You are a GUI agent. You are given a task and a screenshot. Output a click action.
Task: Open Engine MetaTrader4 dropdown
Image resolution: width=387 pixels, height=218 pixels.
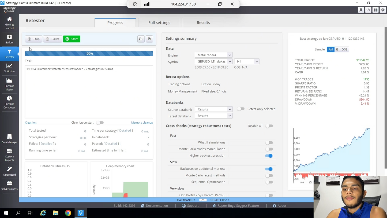click(213, 55)
